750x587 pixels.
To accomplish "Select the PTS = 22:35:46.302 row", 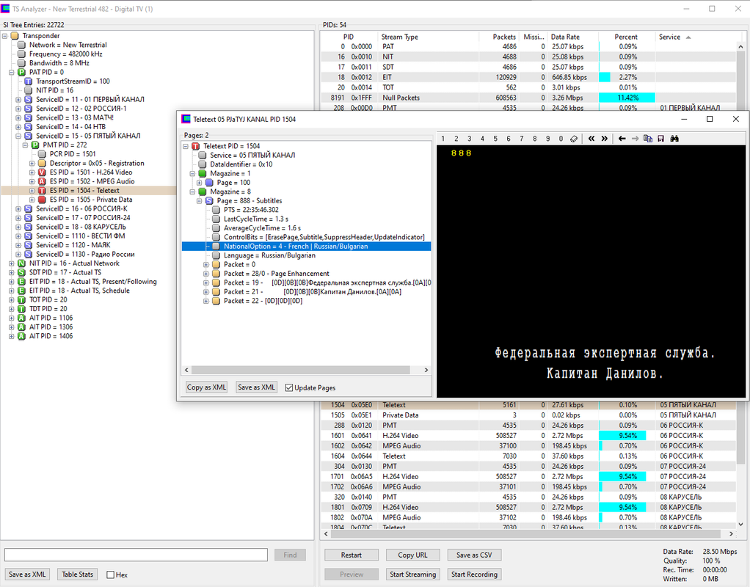I will point(251,210).
